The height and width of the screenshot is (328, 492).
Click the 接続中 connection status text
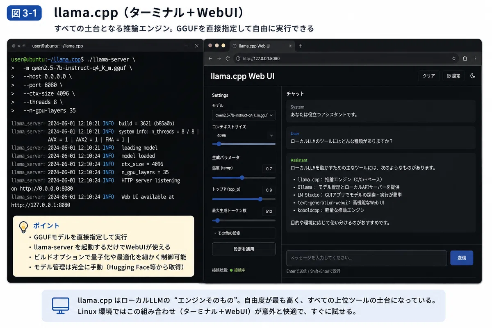pyautogui.click(x=240, y=271)
